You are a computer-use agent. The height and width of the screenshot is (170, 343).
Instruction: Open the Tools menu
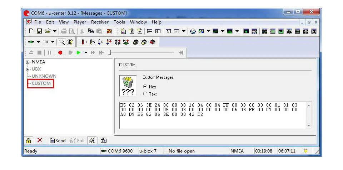tap(119, 22)
